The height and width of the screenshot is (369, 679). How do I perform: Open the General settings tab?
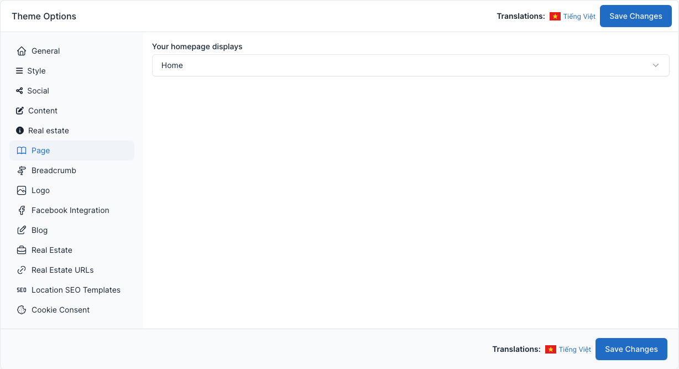72,51
